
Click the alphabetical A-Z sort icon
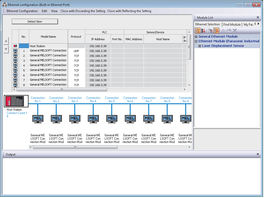pos(203,30)
